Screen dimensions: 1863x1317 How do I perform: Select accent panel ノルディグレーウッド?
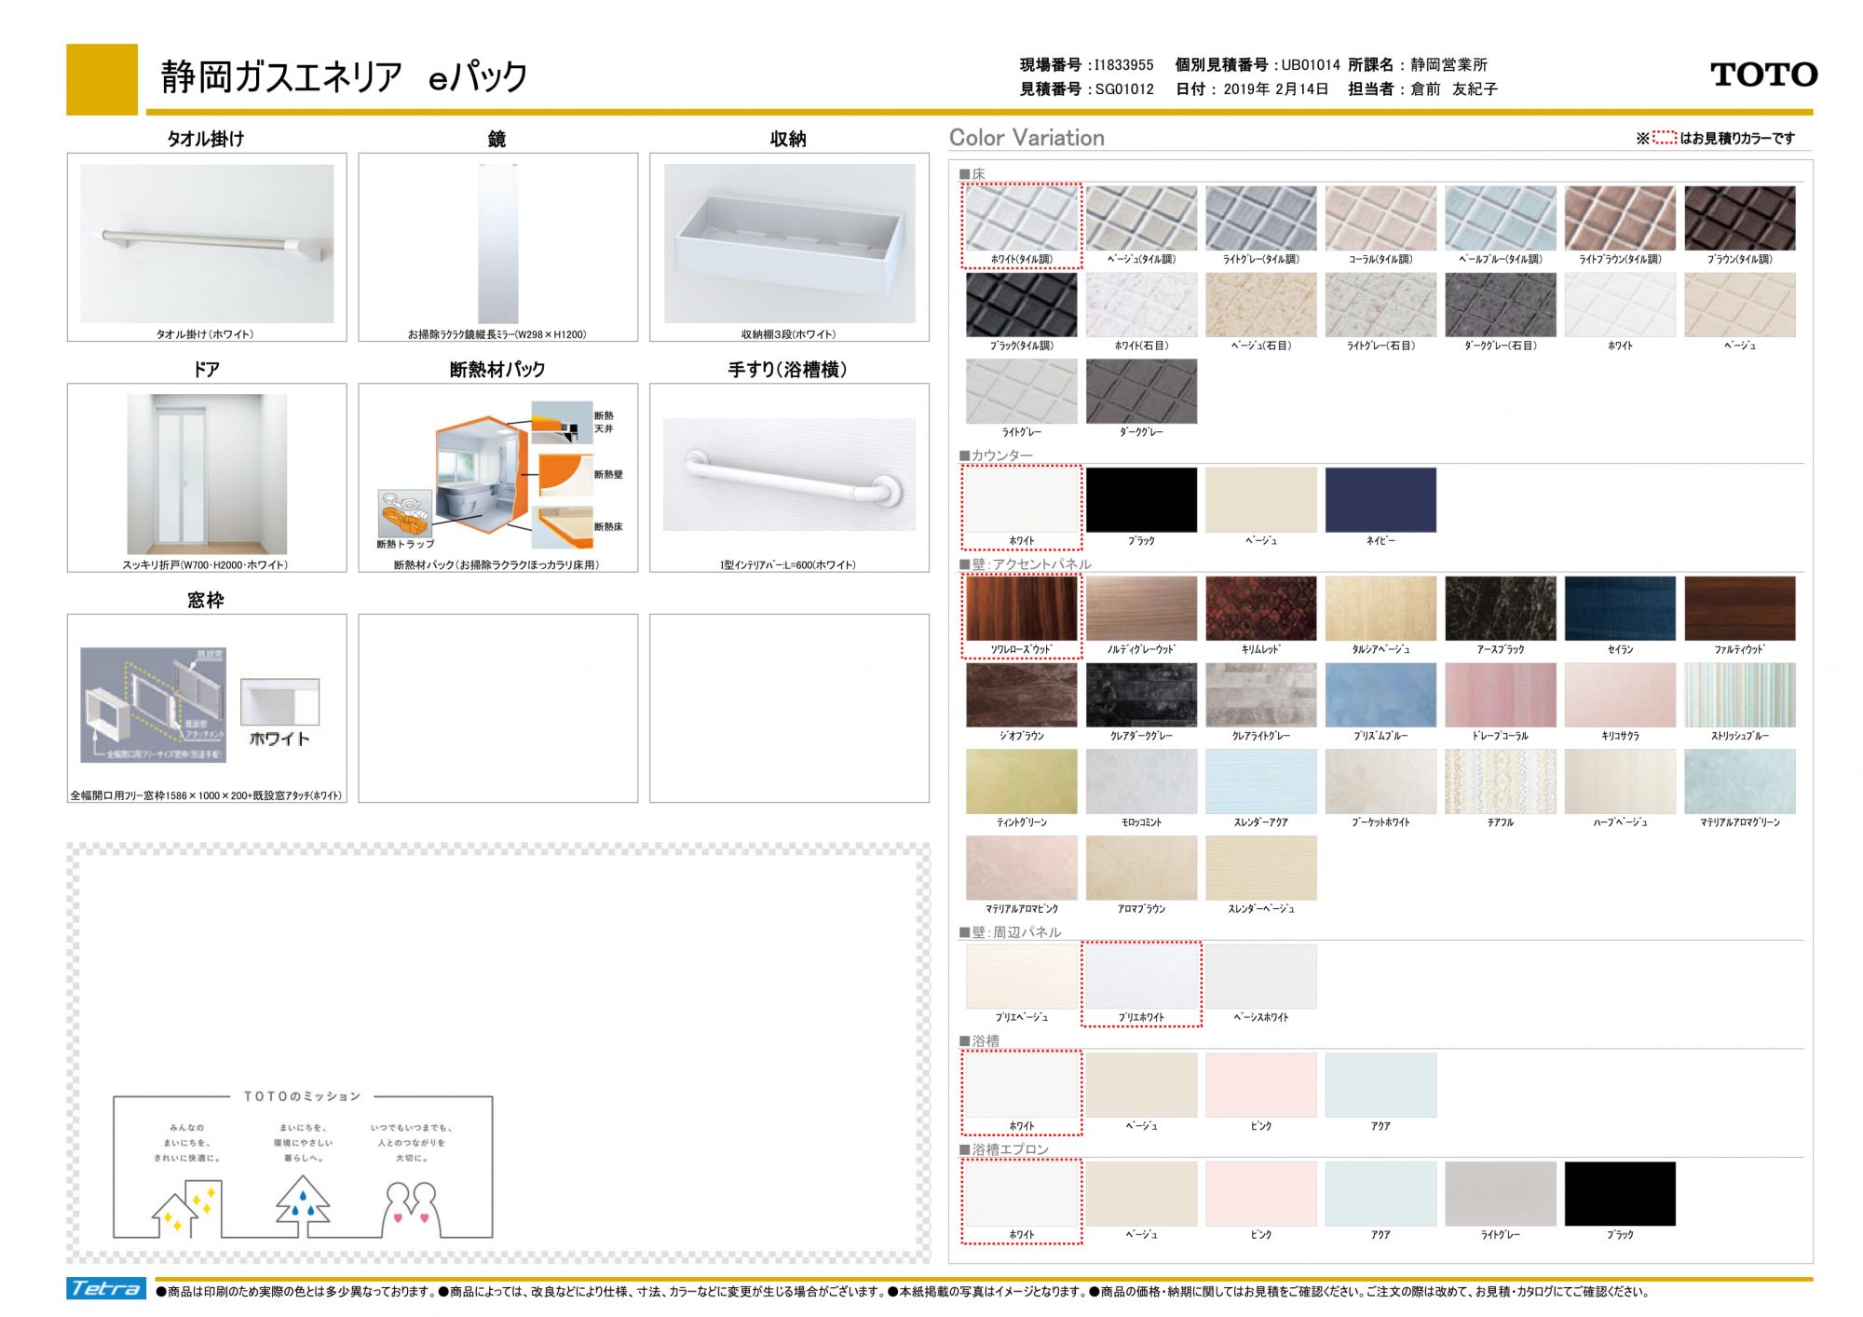(1141, 608)
